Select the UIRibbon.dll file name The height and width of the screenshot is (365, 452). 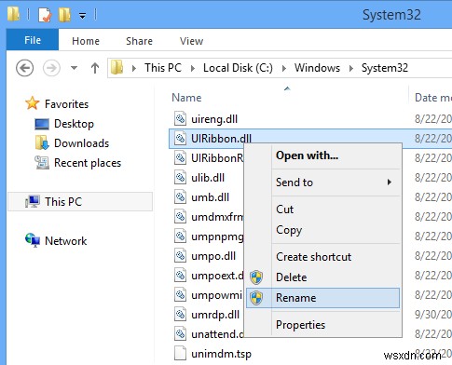click(x=221, y=139)
